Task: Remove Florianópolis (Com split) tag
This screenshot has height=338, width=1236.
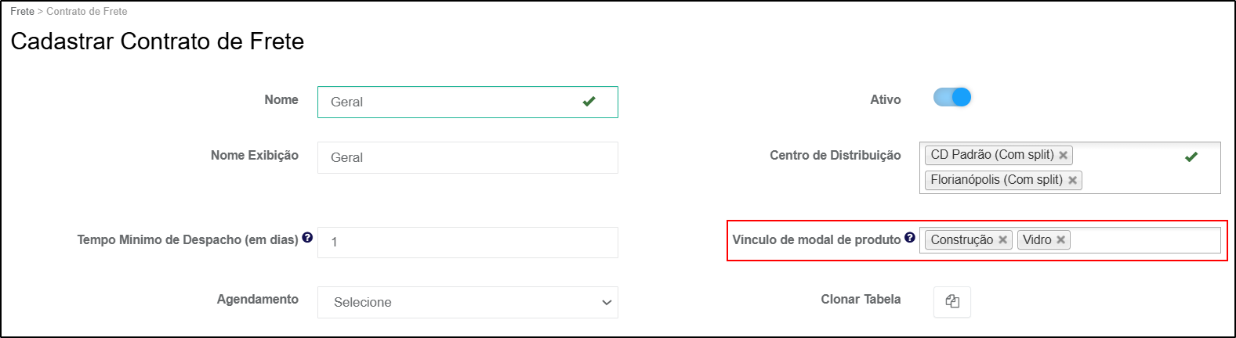Action: (x=1072, y=180)
